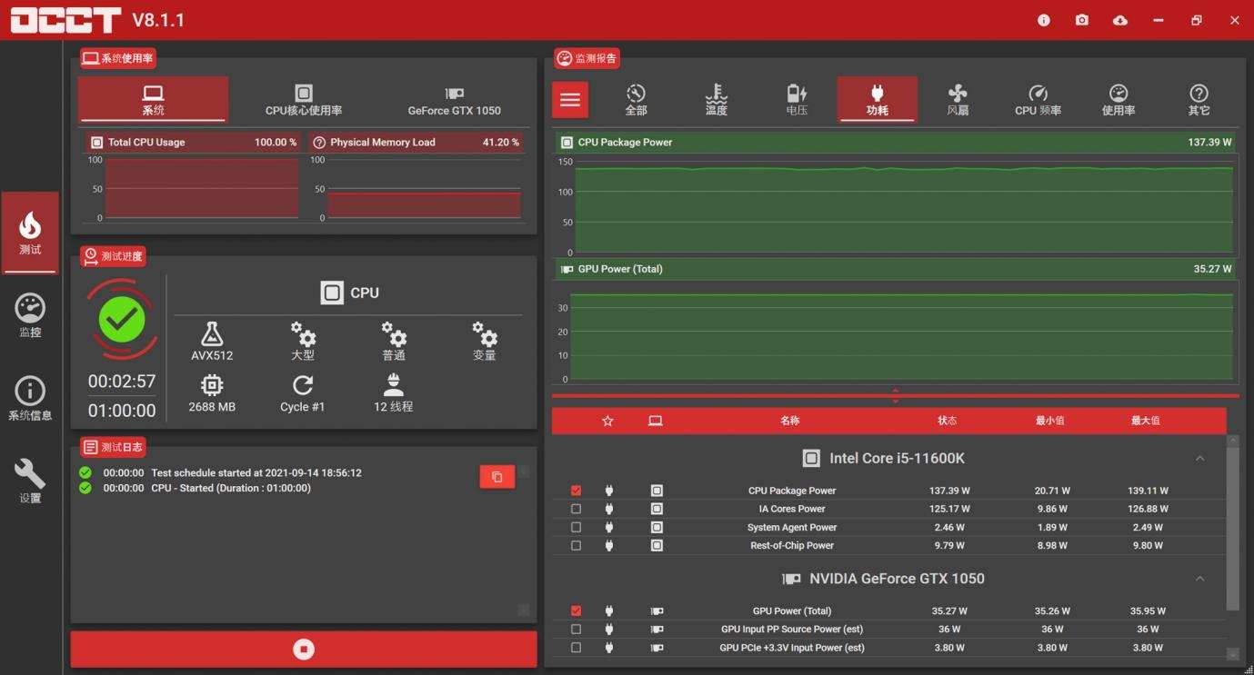Click the GPU Power (Total) card icon
This screenshot has height=675, width=1254.
coord(657,610)
